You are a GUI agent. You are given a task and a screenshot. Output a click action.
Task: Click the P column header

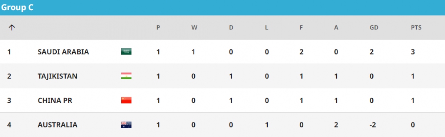coord(158,28)
